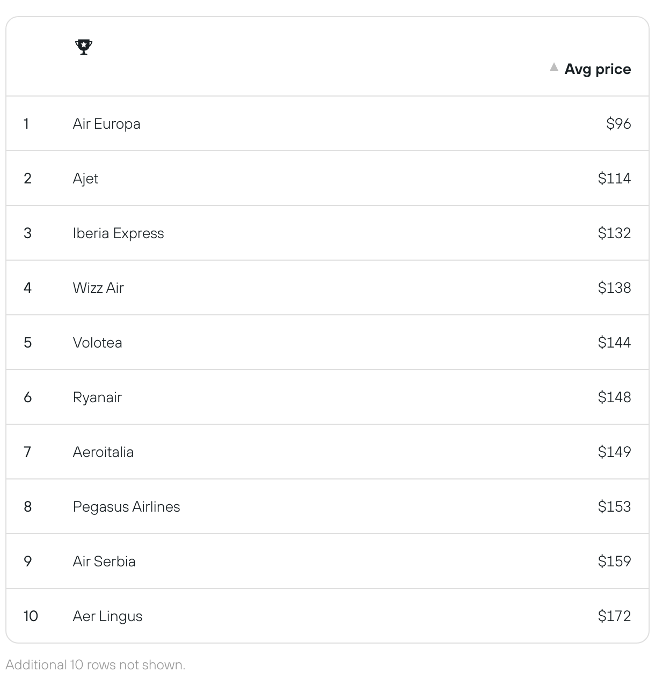Select the Air Europa row
The height and width of the screenshot is (679, 655).
[x=327, y=124]
